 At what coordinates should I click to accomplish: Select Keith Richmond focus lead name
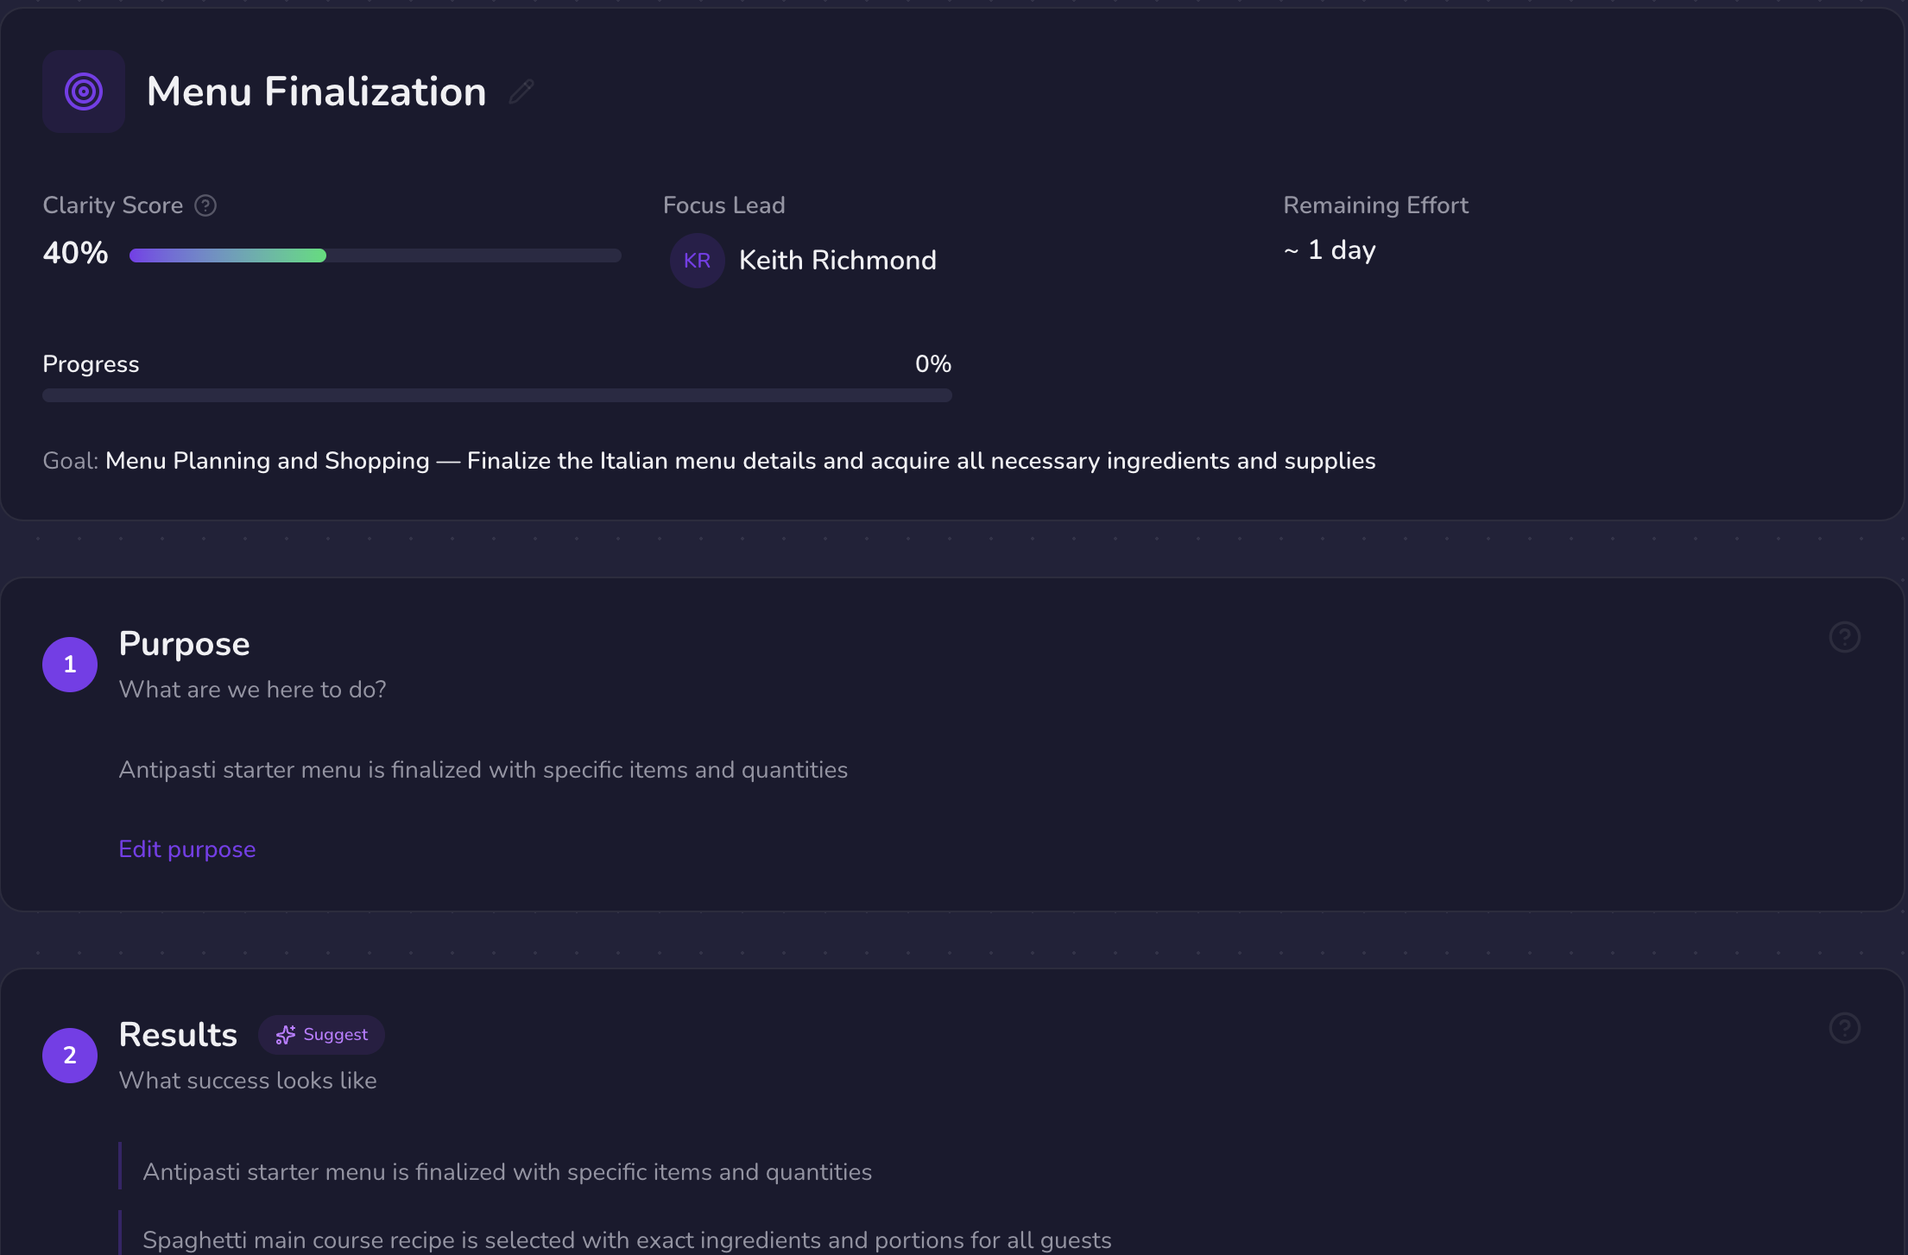click(x=837, y=261)
